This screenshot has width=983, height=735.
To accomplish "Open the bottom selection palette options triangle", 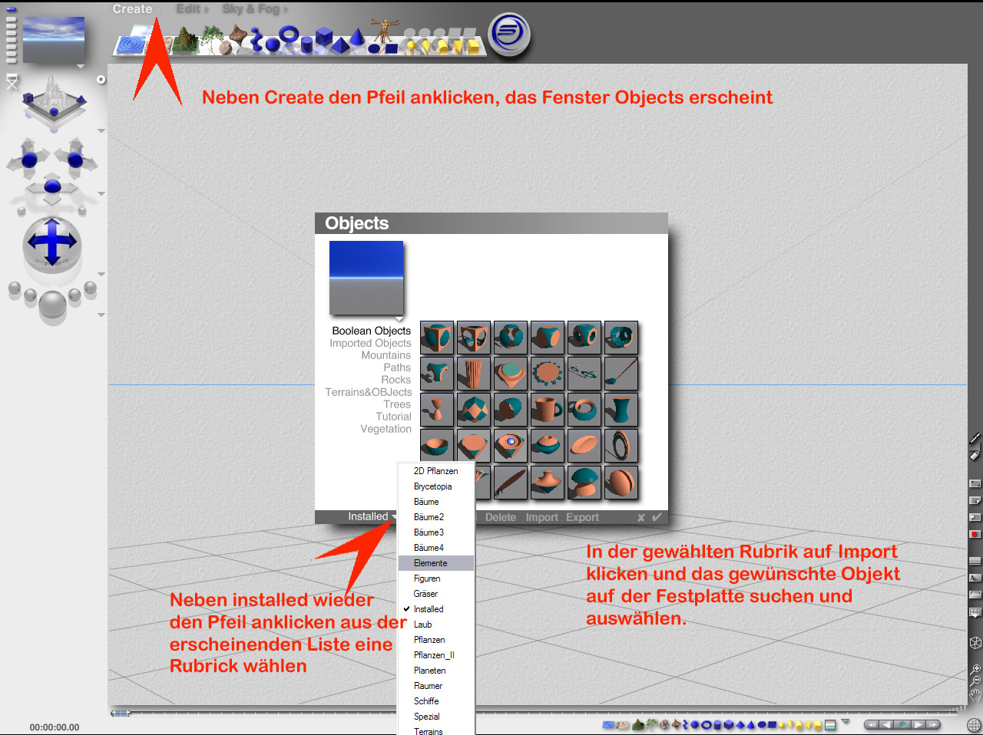I will [845, 721].
